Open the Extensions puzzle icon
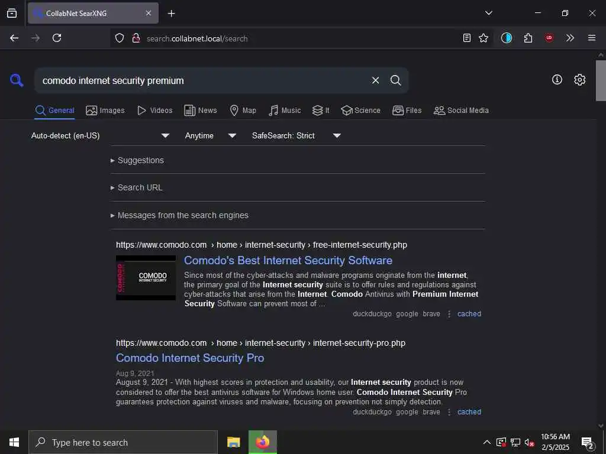The image size is (606, 454). 528,38
